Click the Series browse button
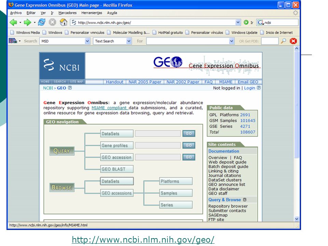 point(176,205)
